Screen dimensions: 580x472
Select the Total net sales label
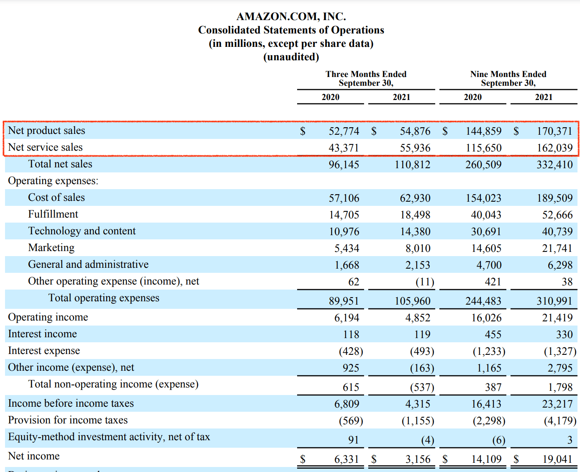(60, 164)
